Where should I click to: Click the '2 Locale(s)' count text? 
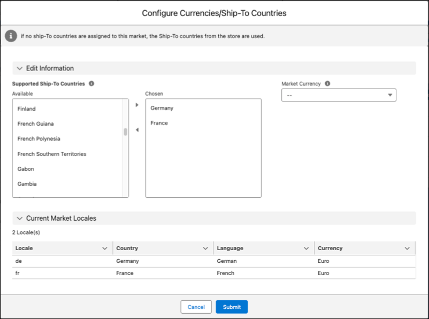[x=26, y=232]
